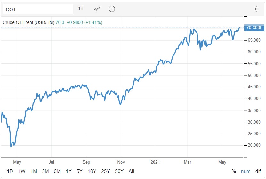Click the add comparison plus icon
This screenshot has width=266, height=179.
click(x=112, y=9)
